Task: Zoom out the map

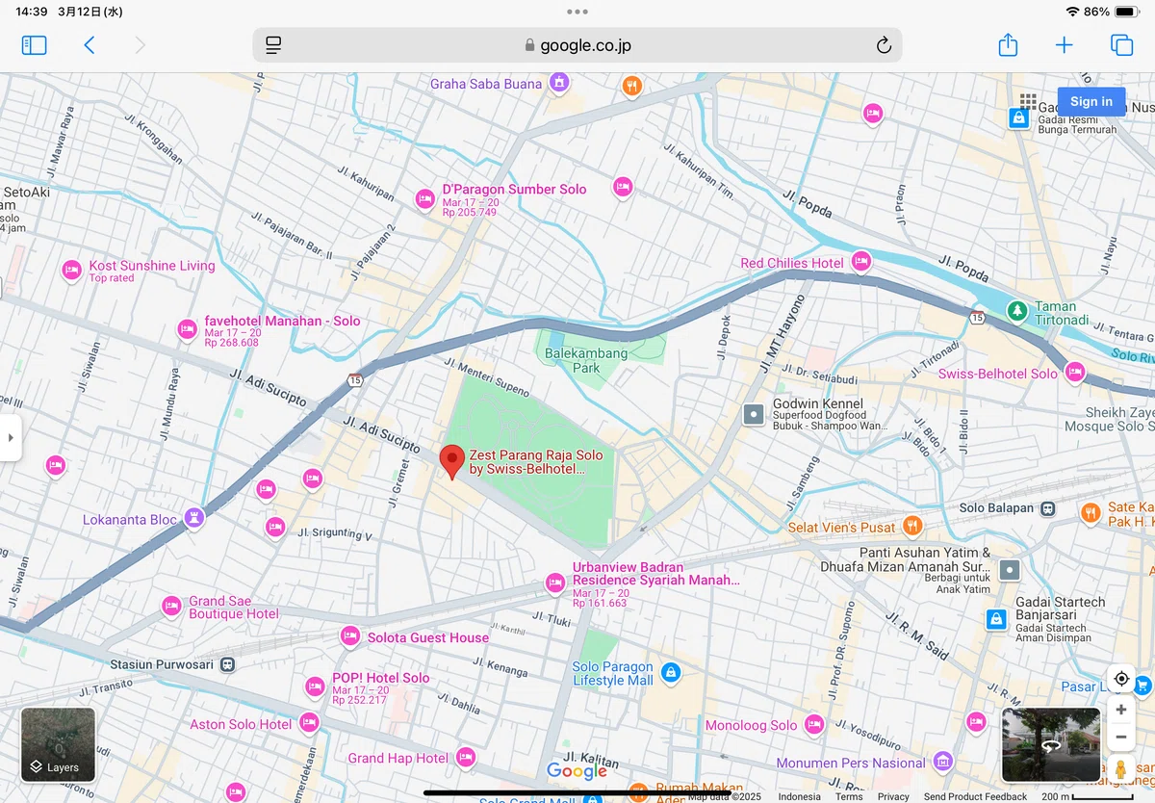Action: click(1121, 738)
